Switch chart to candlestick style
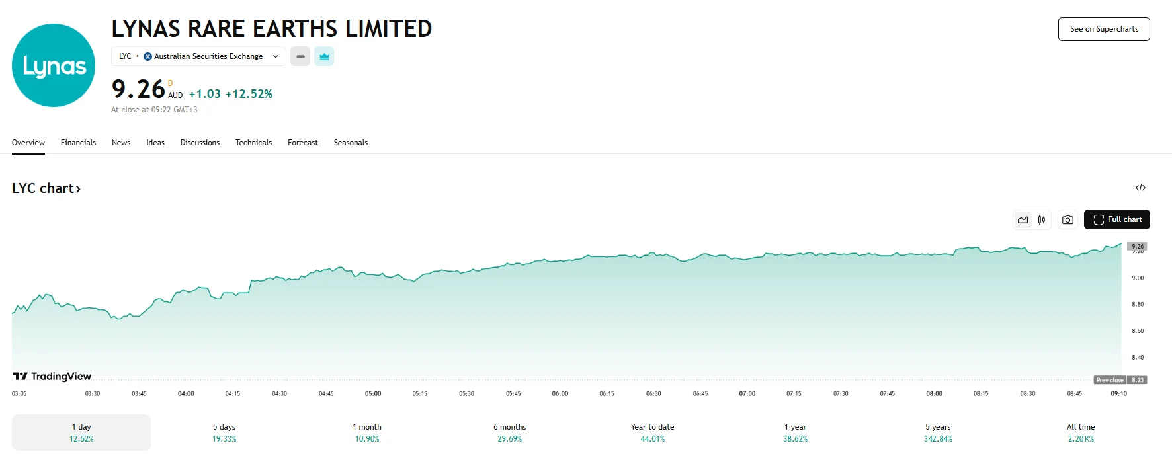Viewport: 1172px width, 466px height. tap(1042, 220)
